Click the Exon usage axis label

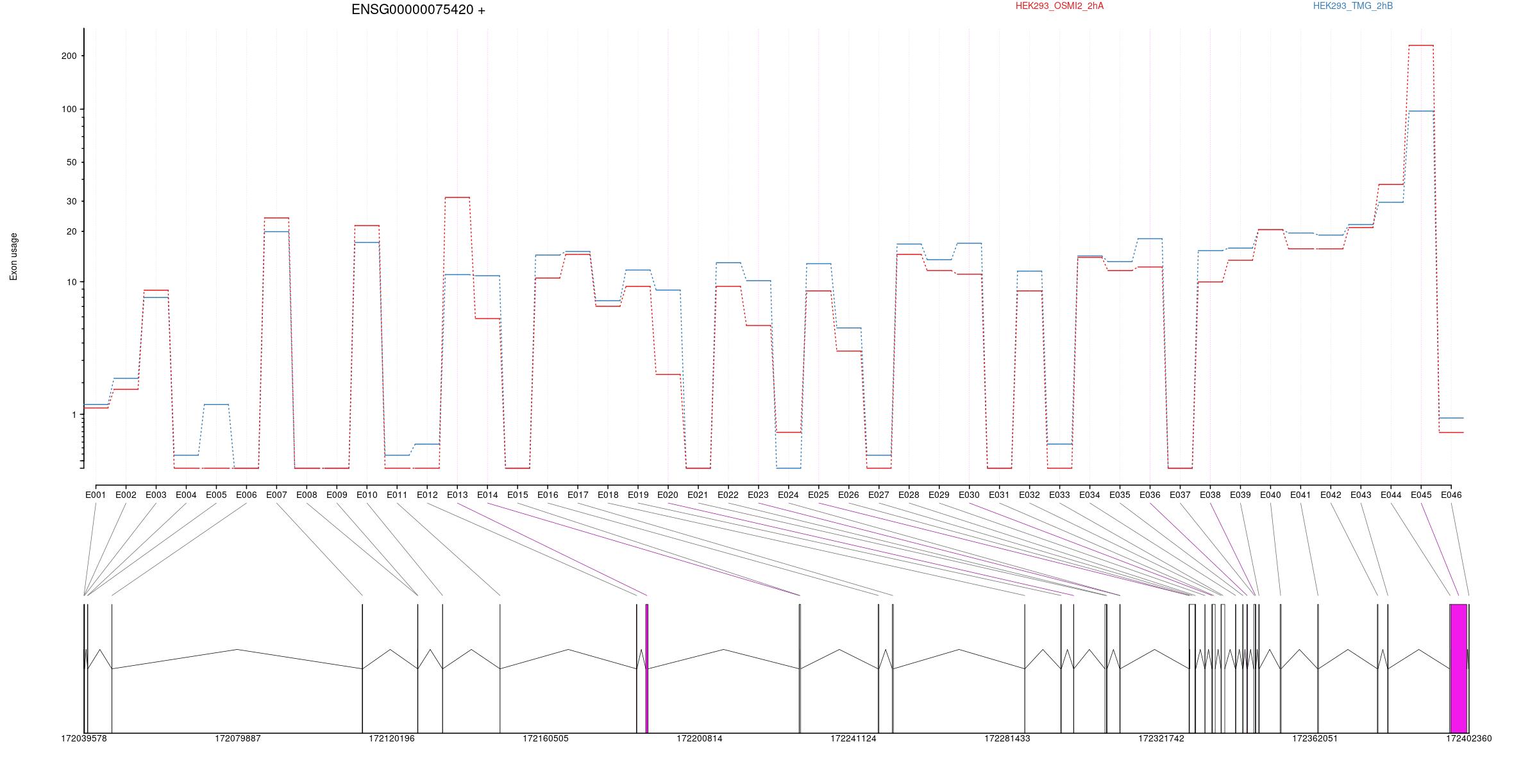pyautogui.click(x=13, y=256)
